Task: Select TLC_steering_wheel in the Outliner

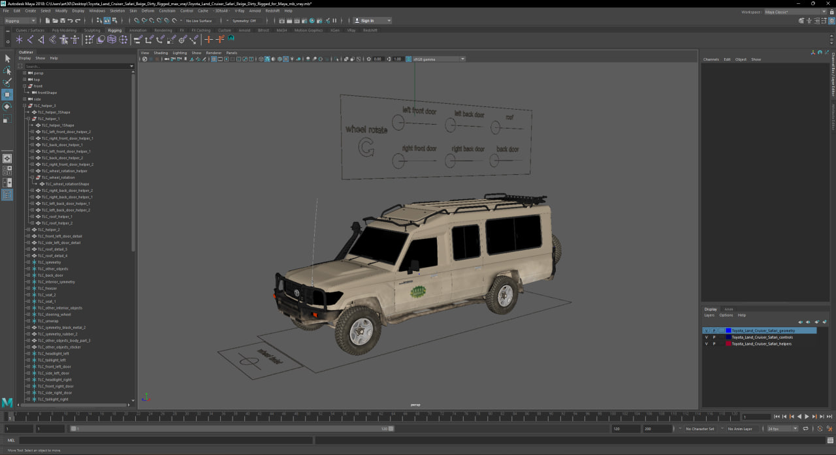Action: click(x=54, y=315)
